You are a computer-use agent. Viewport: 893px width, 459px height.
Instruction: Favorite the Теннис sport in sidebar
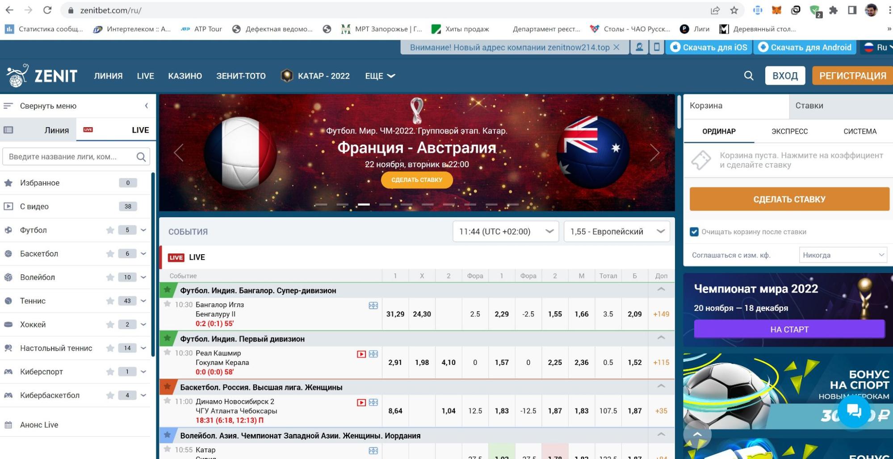pos(110,301)
